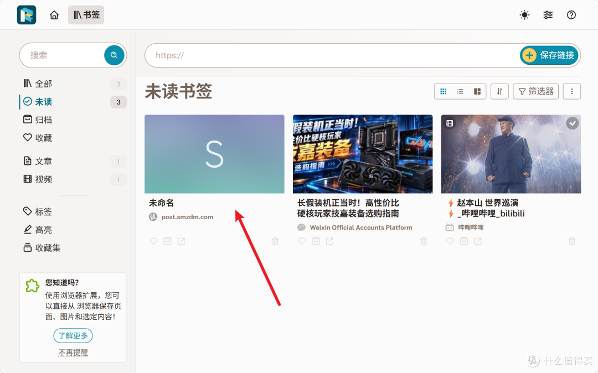This screenshot has width=598, height=373.
Task: Filter by 视频 videos
Action: [73, 179]
